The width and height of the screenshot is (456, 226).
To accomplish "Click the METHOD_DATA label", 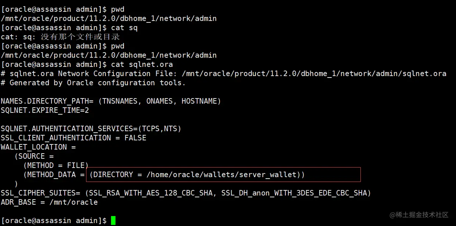I will point(51,175).
